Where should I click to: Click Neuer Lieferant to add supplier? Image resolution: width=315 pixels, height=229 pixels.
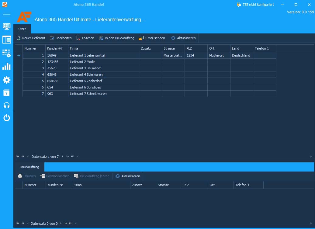click(x=31, y=38)
